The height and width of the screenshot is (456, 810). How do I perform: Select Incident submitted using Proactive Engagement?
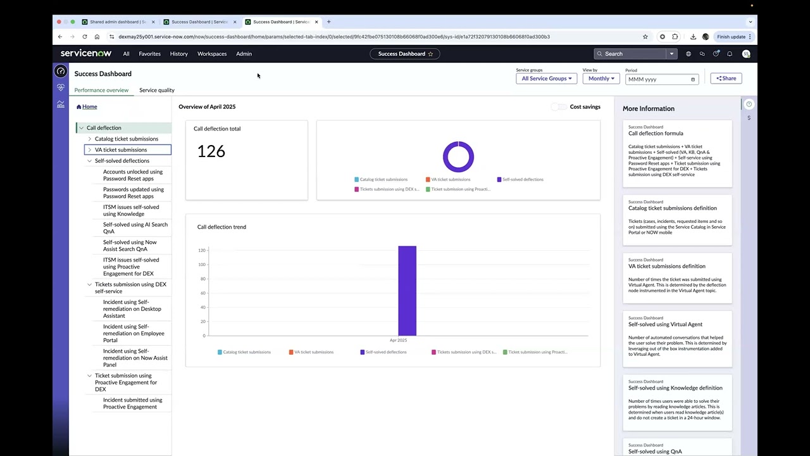pyautogui.click(x=132, y=403)
